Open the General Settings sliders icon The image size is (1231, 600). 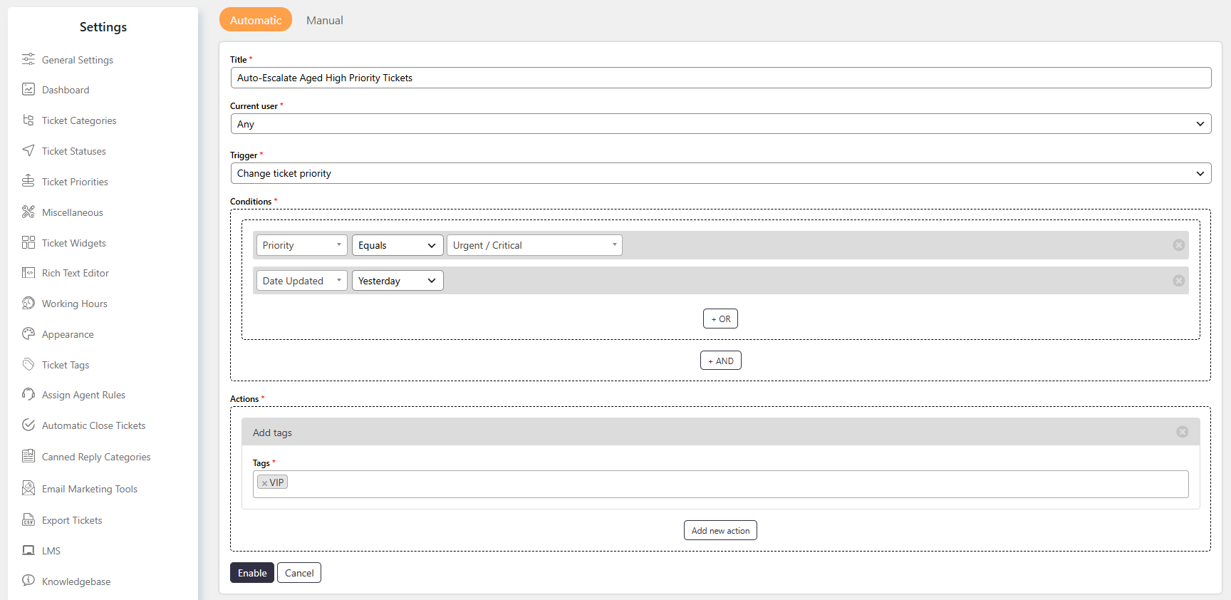click(x=28, y=59)
